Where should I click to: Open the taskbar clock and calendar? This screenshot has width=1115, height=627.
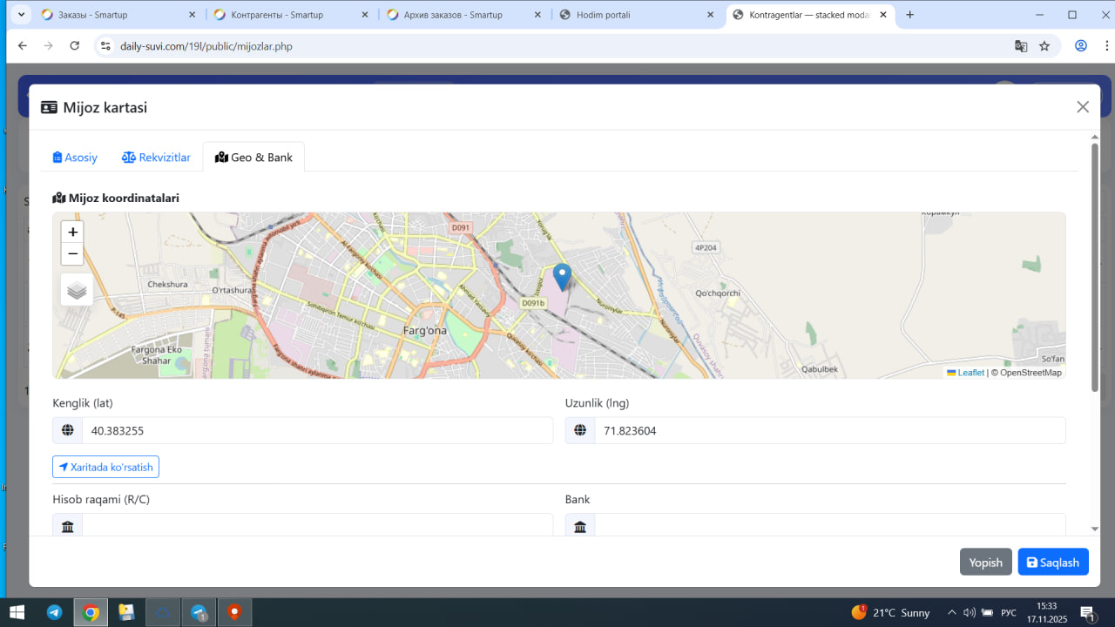click(1046, 612)
